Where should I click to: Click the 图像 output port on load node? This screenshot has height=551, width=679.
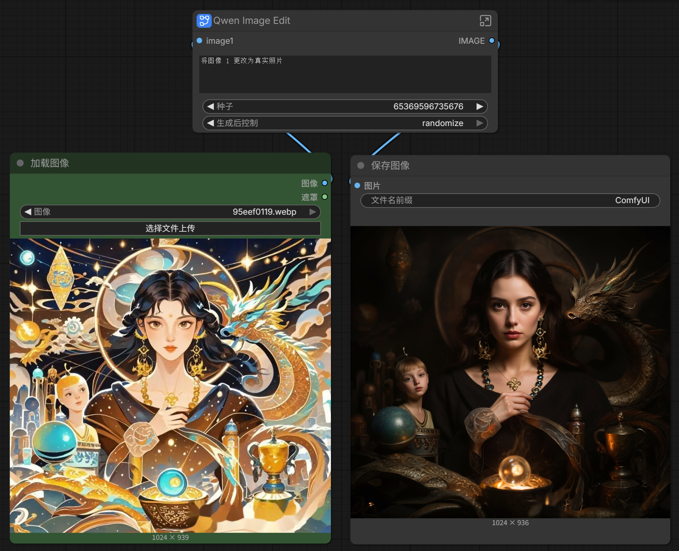pyautogui.click(x=325, y=183)
